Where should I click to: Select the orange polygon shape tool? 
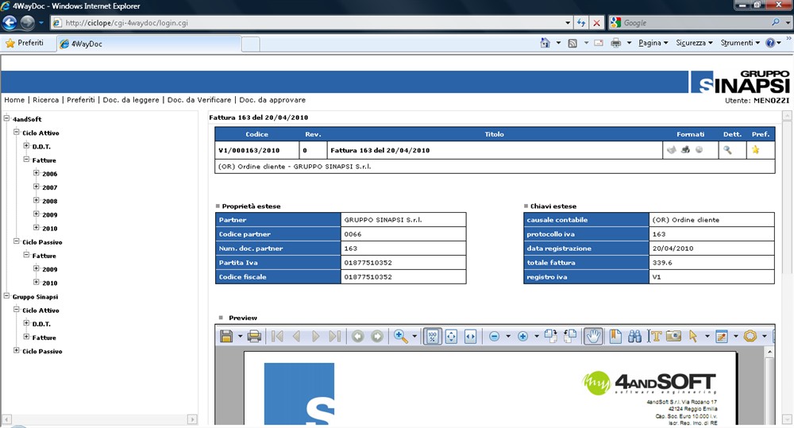coord(750,337)
